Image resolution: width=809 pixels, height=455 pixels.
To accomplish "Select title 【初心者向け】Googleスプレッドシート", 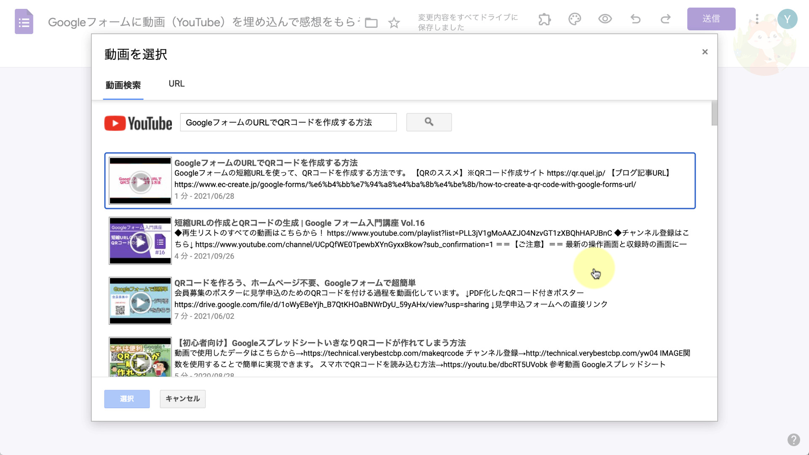I will click(x=321, y=343).
